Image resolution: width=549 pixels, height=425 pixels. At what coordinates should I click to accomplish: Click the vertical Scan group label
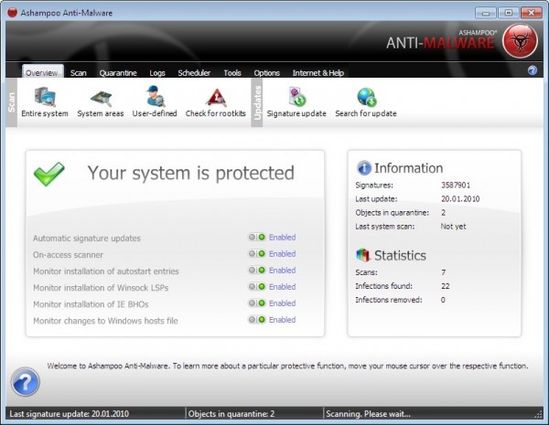pyautogui.click(x=12, y=102)
